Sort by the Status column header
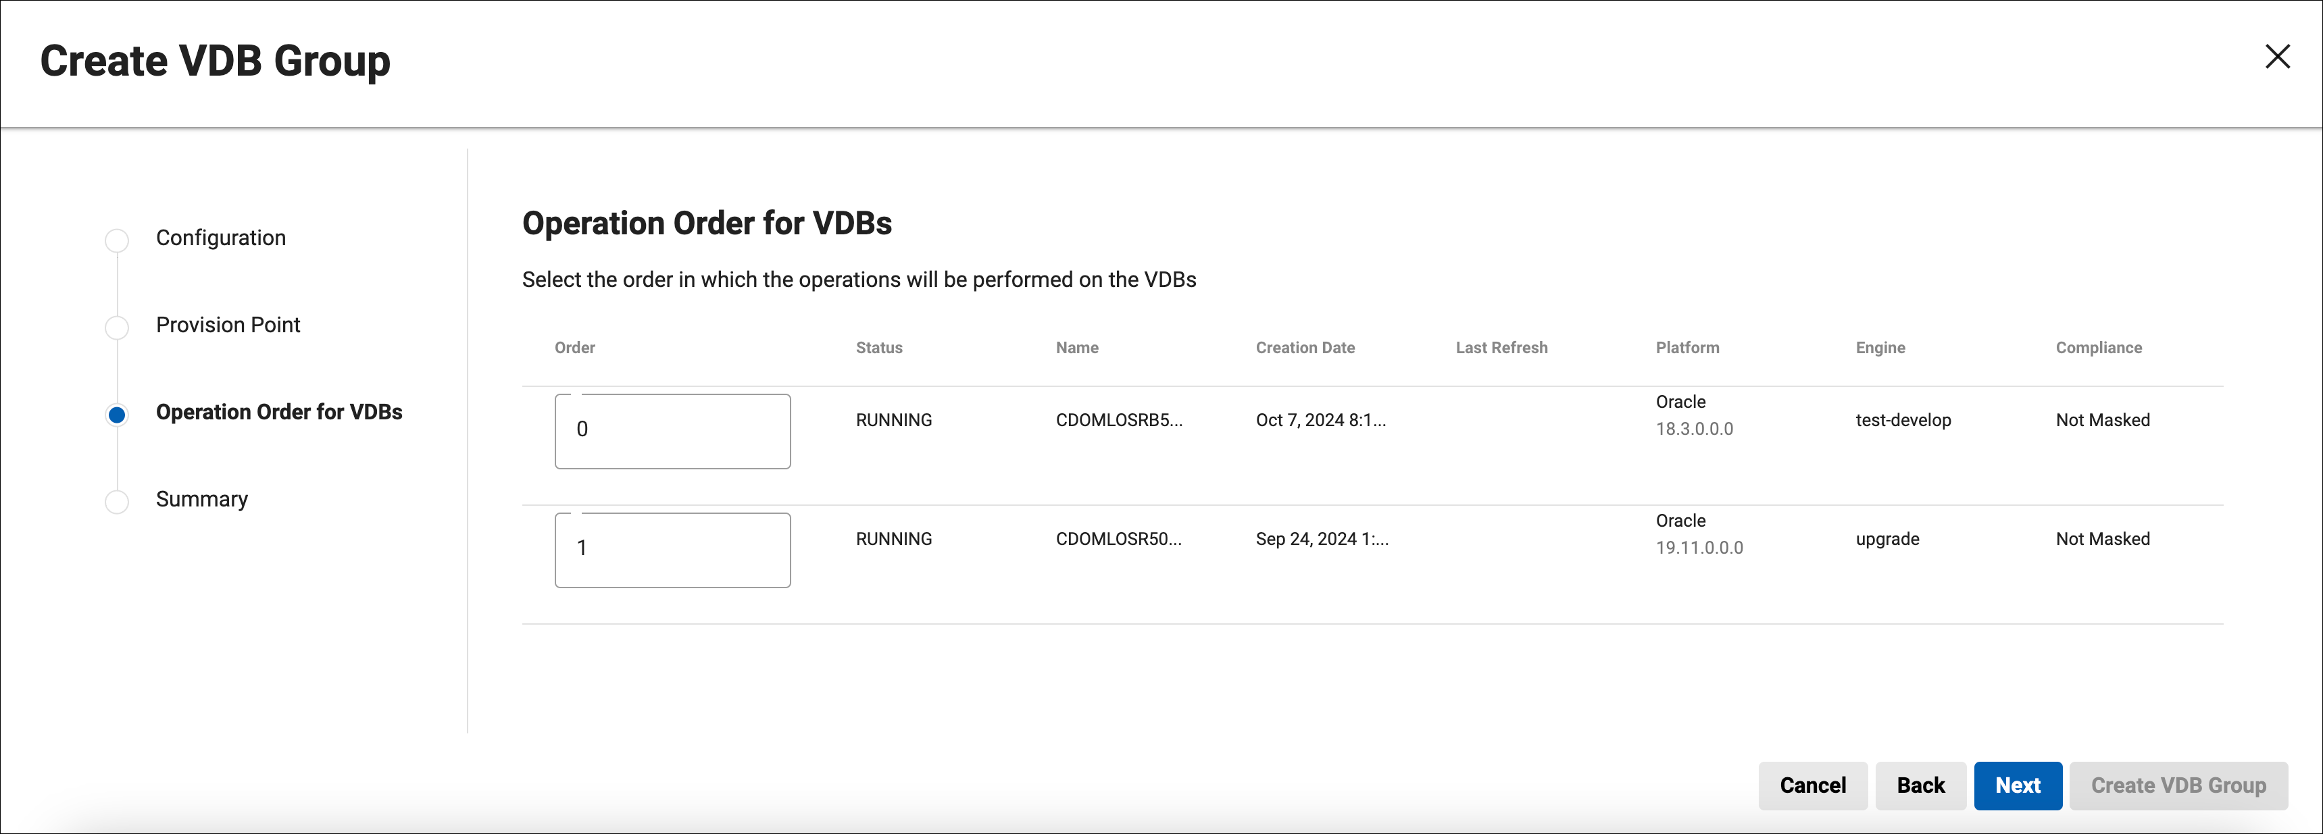 pos(878,348)
